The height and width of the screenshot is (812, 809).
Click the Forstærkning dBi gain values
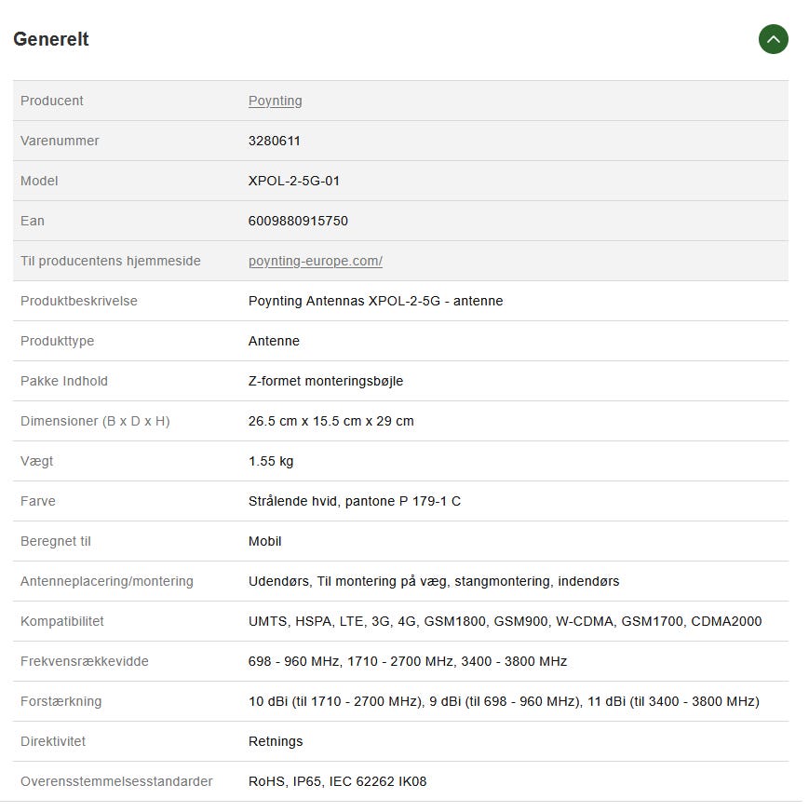[x=503, y=701]
